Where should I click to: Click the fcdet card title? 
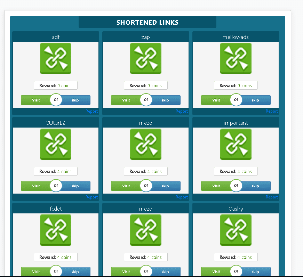tap(56, 209)
